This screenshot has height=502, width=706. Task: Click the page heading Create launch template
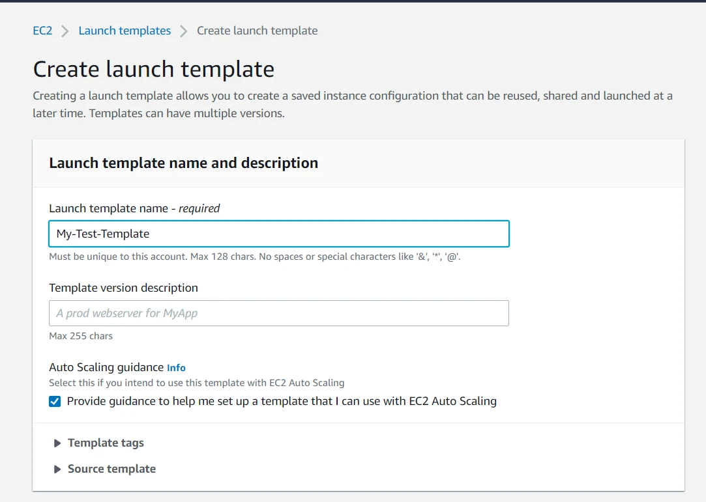(x=153, y=68)
